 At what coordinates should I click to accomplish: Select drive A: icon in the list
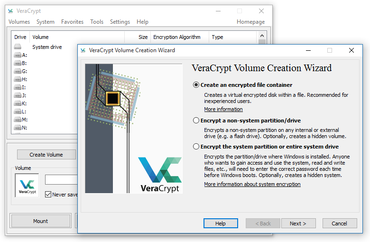[x=18, y=55]
